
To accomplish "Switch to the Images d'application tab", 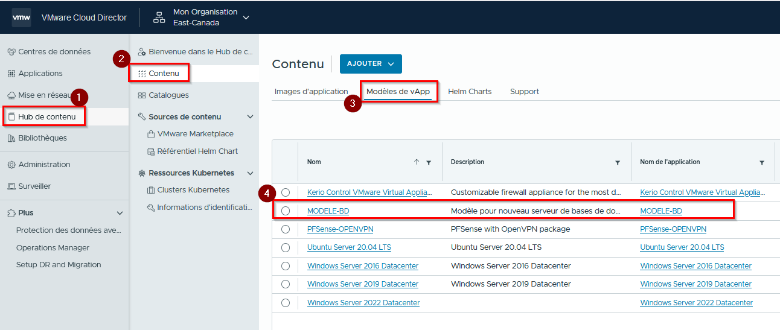I will tap(311, 92).
